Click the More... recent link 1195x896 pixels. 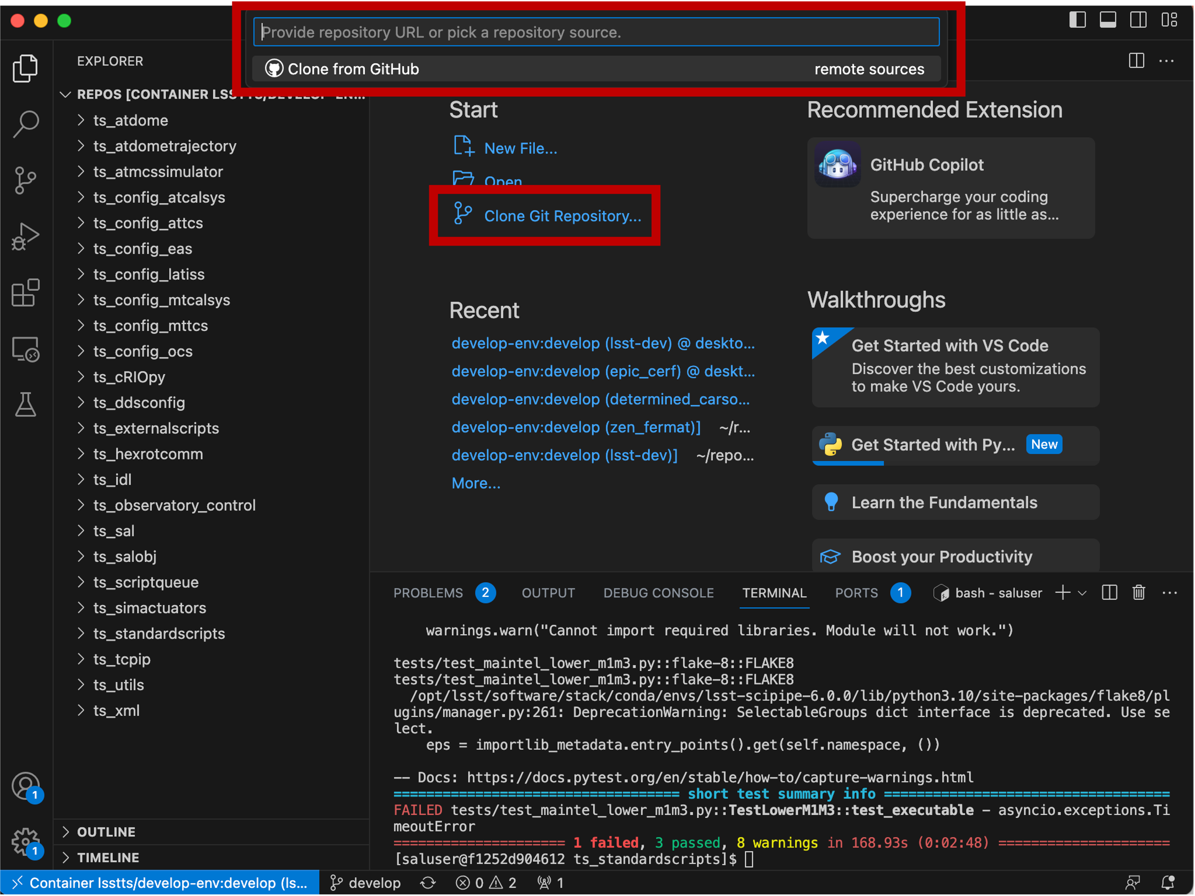[x=476, y=484]
